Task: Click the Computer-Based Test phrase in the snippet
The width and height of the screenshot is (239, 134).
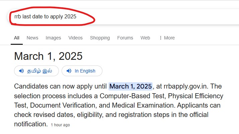Action: point(132,96)
